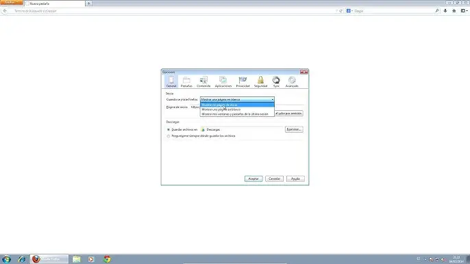
Task: Open the Sync options panel
Action: (x=276, y=81)
